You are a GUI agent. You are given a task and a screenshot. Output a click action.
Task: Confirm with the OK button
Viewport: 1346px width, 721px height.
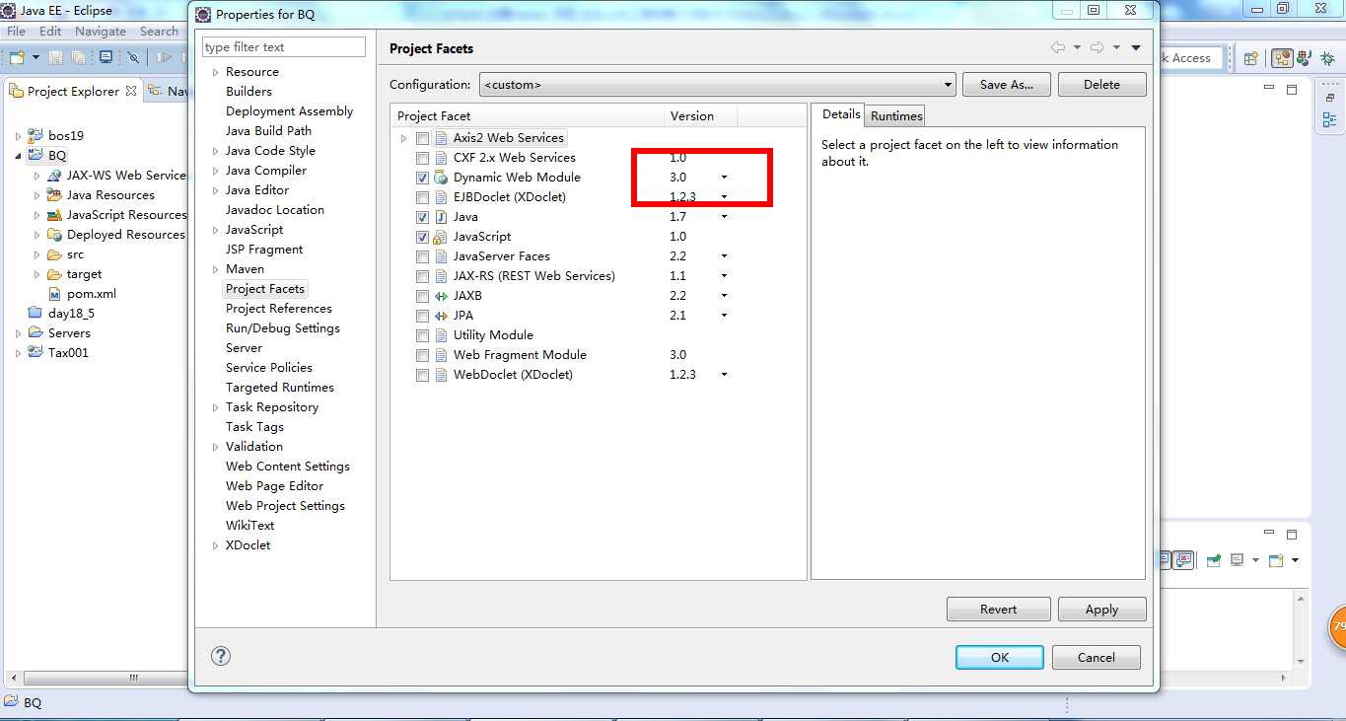point(1000,657)
